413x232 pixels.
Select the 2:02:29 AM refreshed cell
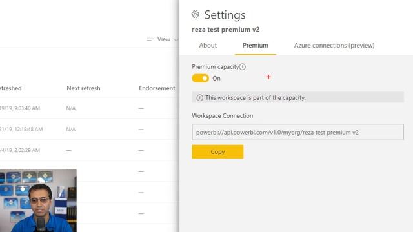click(20, 150)
